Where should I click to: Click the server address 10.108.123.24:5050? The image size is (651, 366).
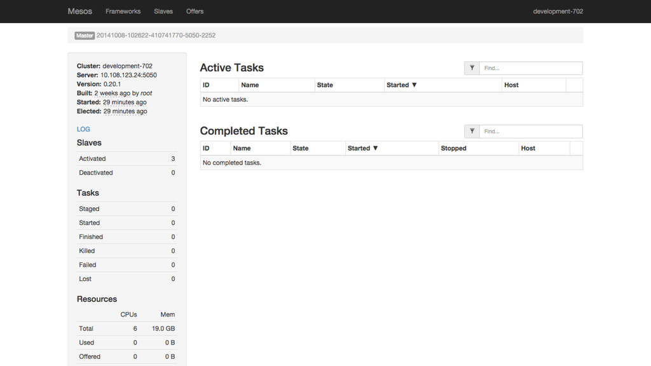tap(128, 75)
